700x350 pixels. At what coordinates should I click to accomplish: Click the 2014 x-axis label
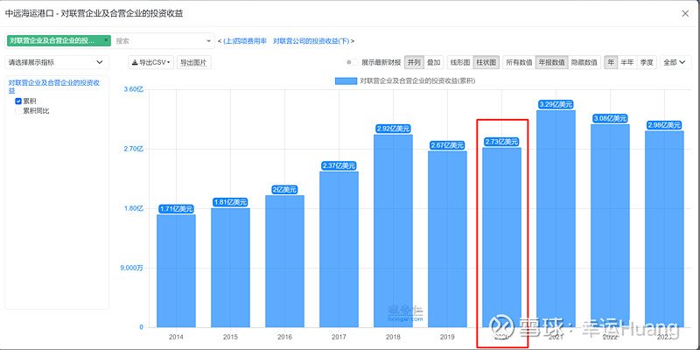177,337
